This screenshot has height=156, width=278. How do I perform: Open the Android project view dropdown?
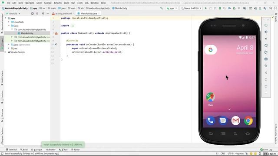pyautogui.click(x=13, y=13)
